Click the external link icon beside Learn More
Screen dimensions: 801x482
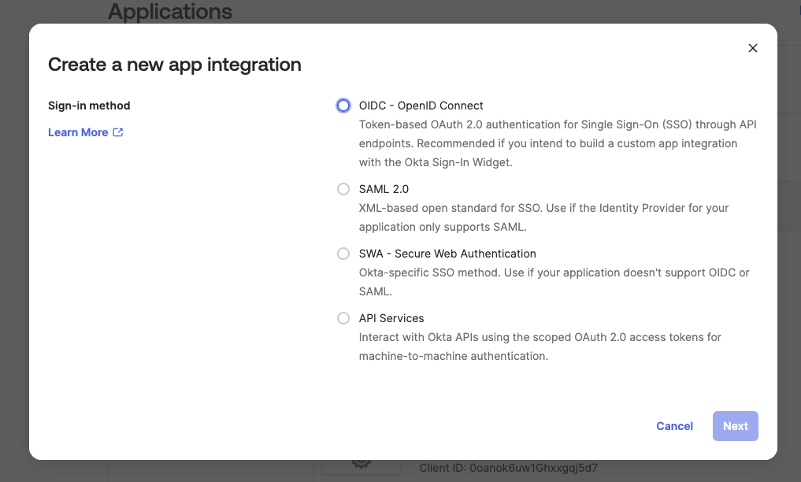(118, 132)
